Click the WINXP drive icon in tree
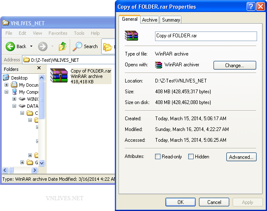Viewport: 267px width, 211px height. tap(22, 99)
